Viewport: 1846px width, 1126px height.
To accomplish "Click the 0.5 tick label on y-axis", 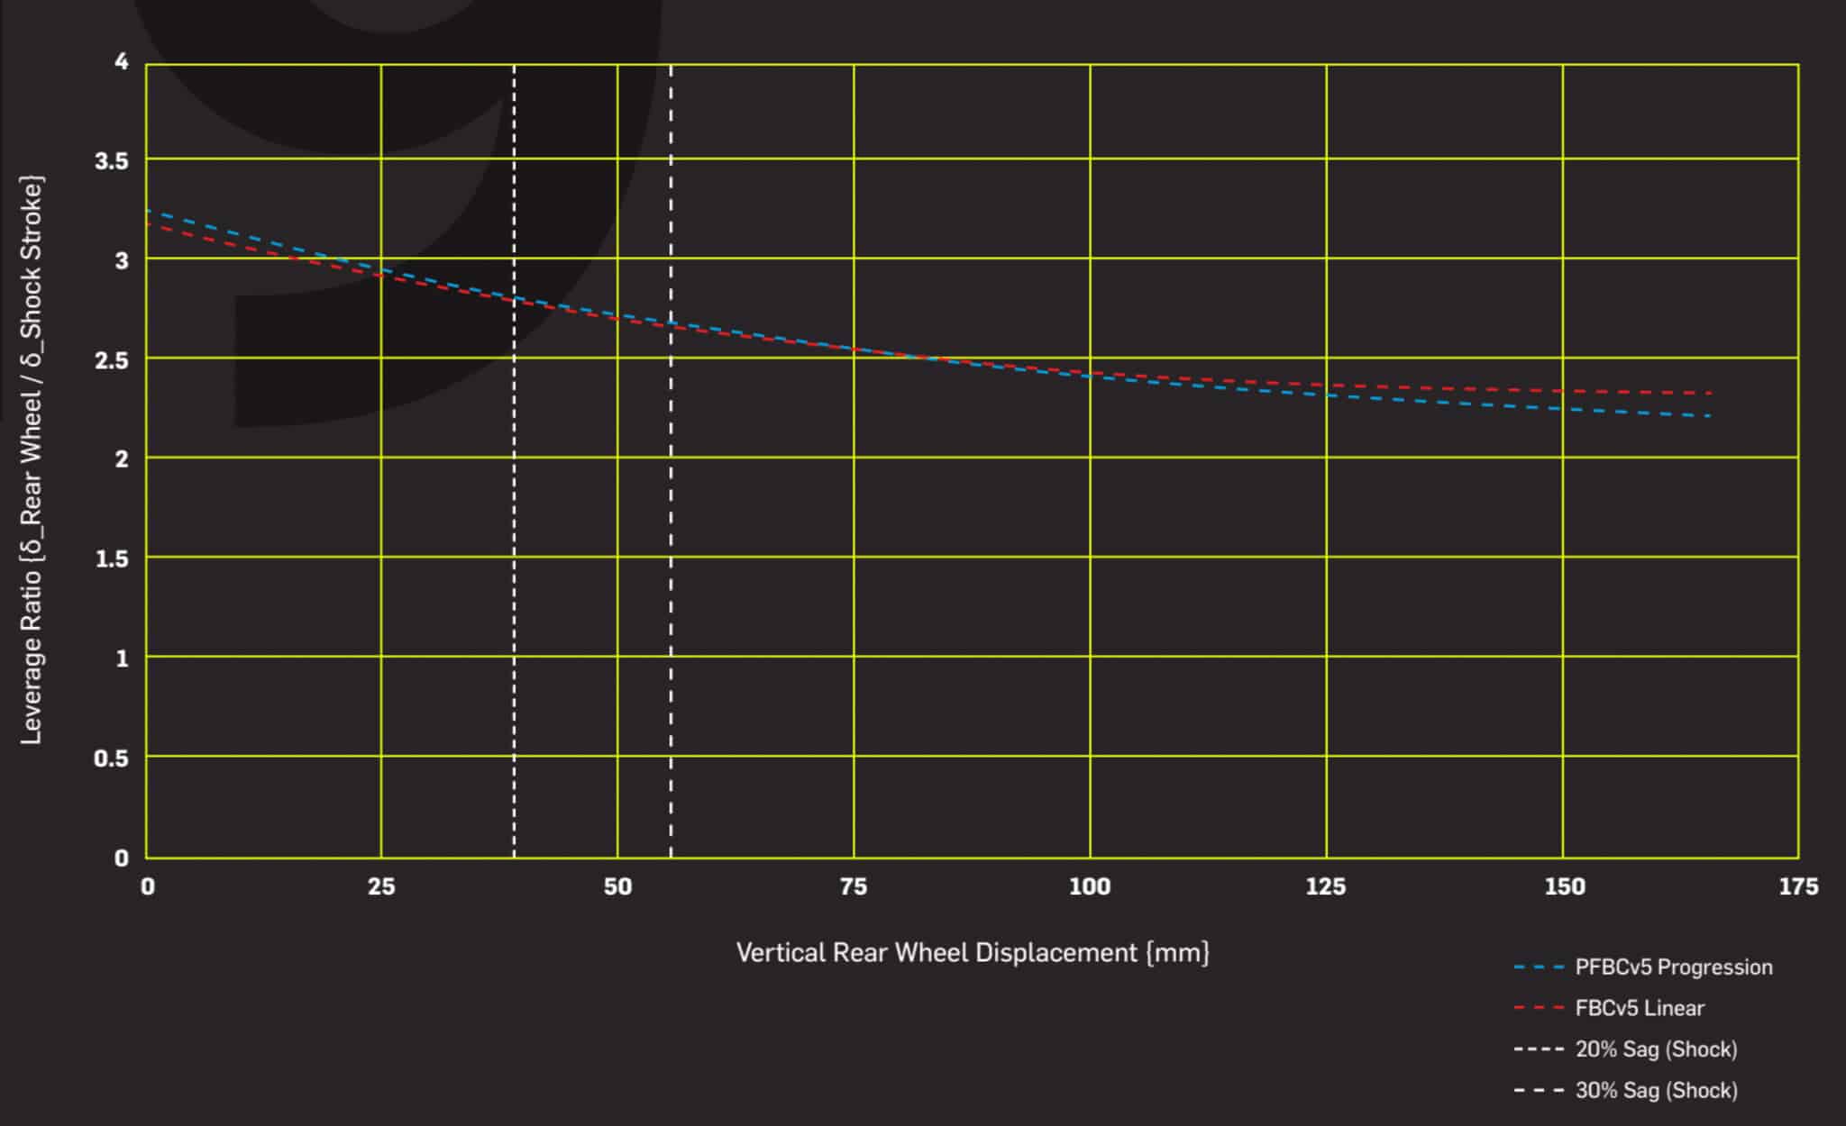I will coord(111,758).
